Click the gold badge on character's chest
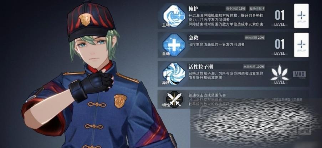322x148 pixels. point(120,101)
